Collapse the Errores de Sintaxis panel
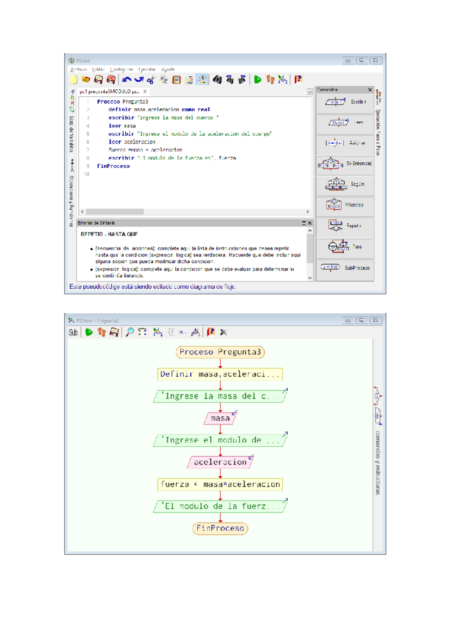450x637 pixels. click(304, 223)
